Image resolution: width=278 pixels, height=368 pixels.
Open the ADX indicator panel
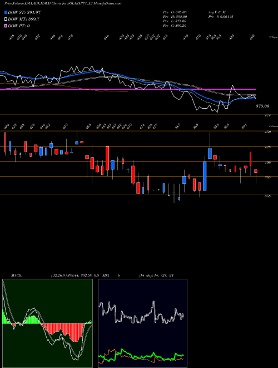coord(142,323)
